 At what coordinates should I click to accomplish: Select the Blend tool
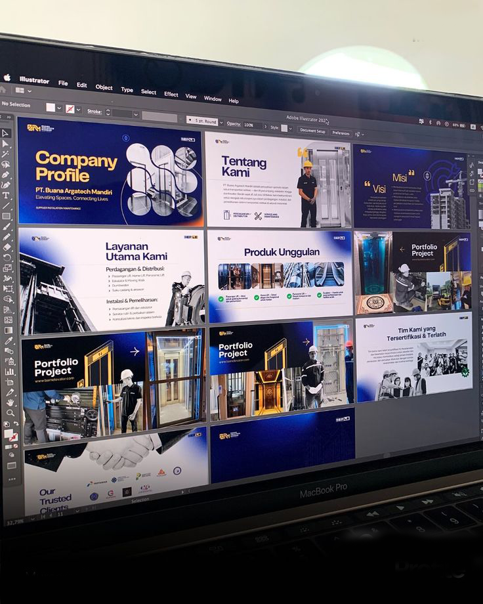tap(9, 351)
